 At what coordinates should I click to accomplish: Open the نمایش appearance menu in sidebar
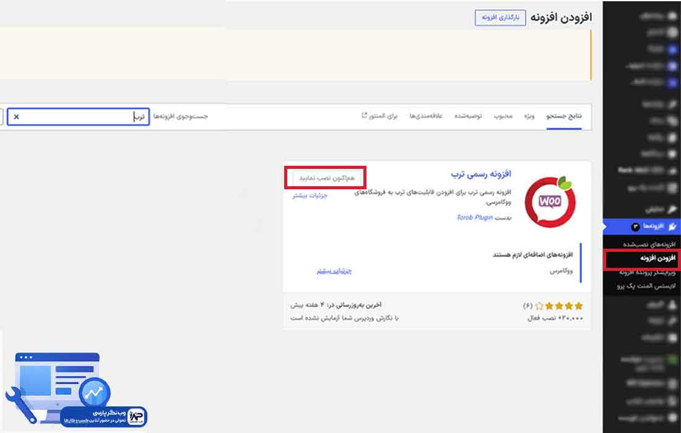click(x=660, y=210)
